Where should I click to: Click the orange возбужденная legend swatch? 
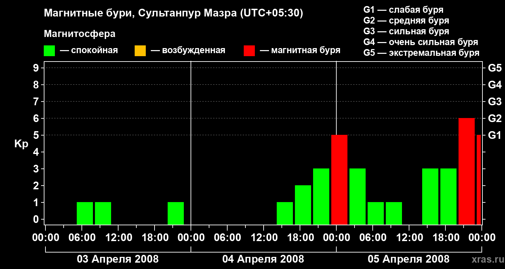click(x=140, y=51)
